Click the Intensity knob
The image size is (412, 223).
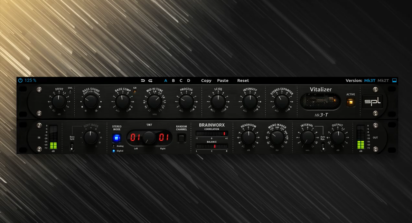[x=250, y=102]
